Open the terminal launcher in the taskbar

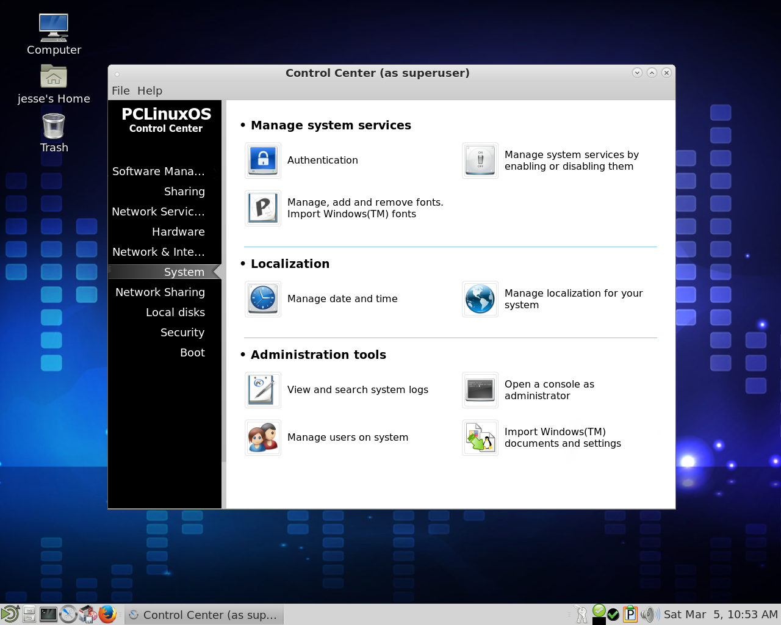[48, 614]
